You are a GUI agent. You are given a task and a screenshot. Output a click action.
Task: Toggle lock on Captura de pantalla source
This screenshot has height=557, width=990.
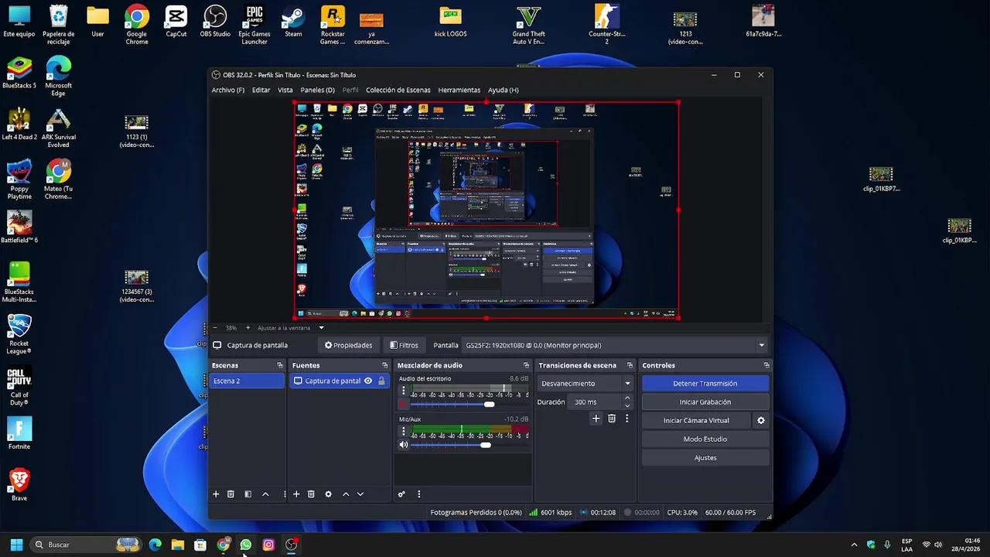[381, 381]
